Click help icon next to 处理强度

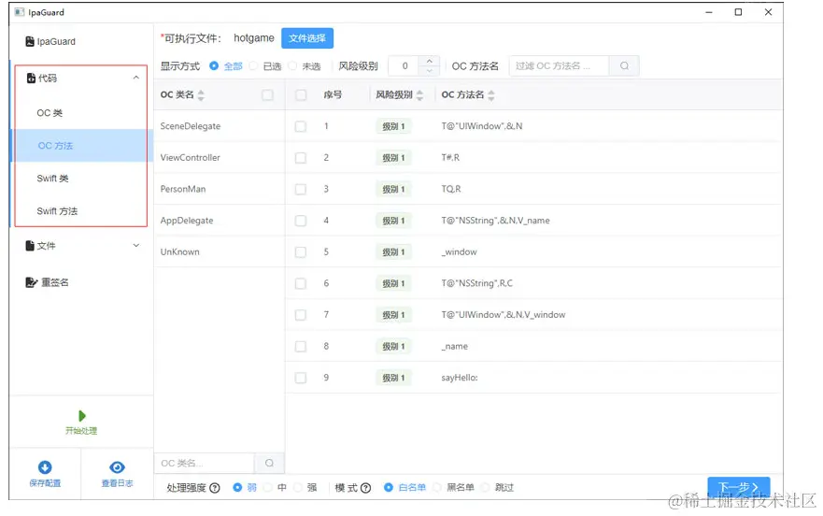tap(215, 488)
